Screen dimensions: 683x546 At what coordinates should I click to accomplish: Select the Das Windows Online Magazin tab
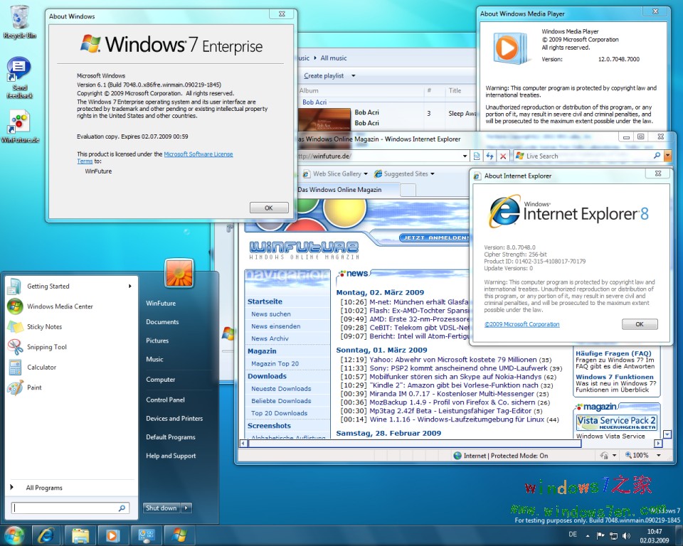point(344,190)
